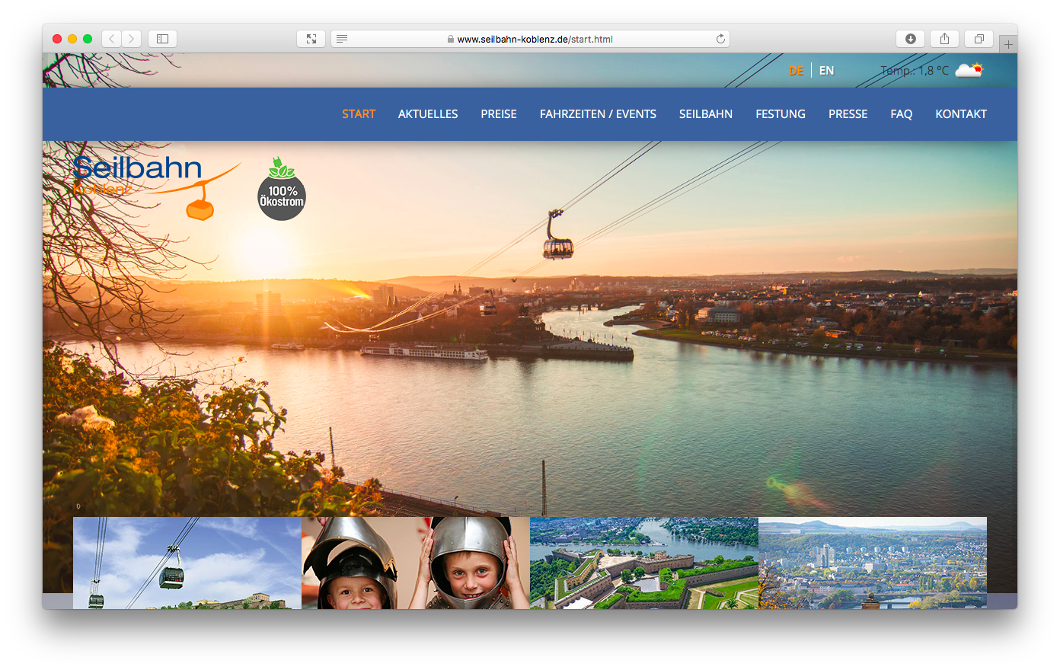The image size is (1060, 670).
Task: Enter full screen with the expand arrows icon
Action: pos(311,39)
